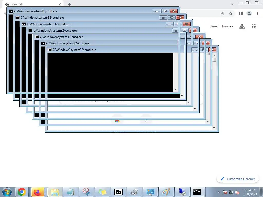Image resolution: width=263 pixels, height=197 pixels.
Task: Click the scrollbar thumb in rightmost cmd window
Action: [214, 60]
